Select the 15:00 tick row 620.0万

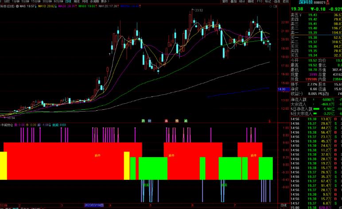[x=316, y=208]
